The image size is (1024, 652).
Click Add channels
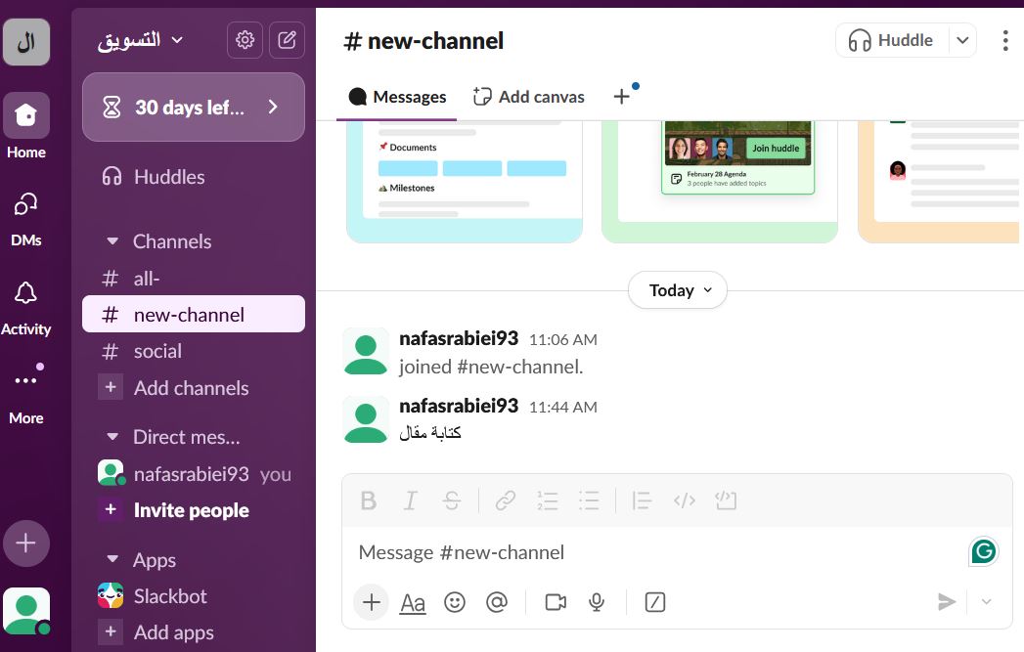click(194, 388)
